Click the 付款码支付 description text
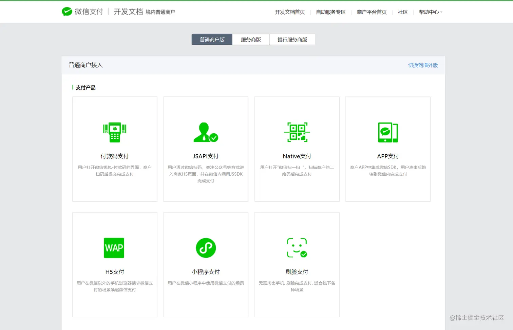The image size is (513, 330). [115, 171]
